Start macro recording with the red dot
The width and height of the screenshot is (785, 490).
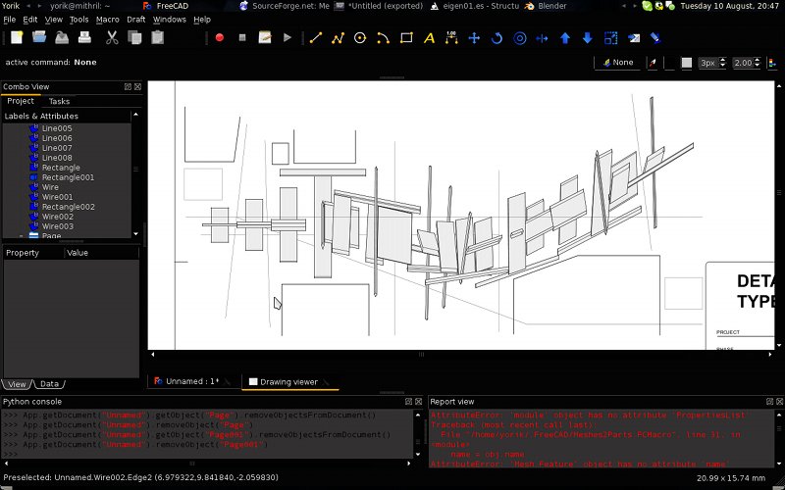(x=219, y=37)
